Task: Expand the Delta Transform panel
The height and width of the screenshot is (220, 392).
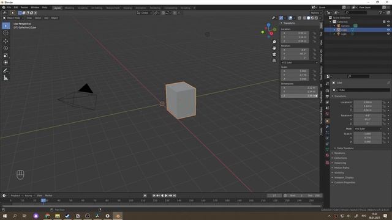Action: [345, 148]
